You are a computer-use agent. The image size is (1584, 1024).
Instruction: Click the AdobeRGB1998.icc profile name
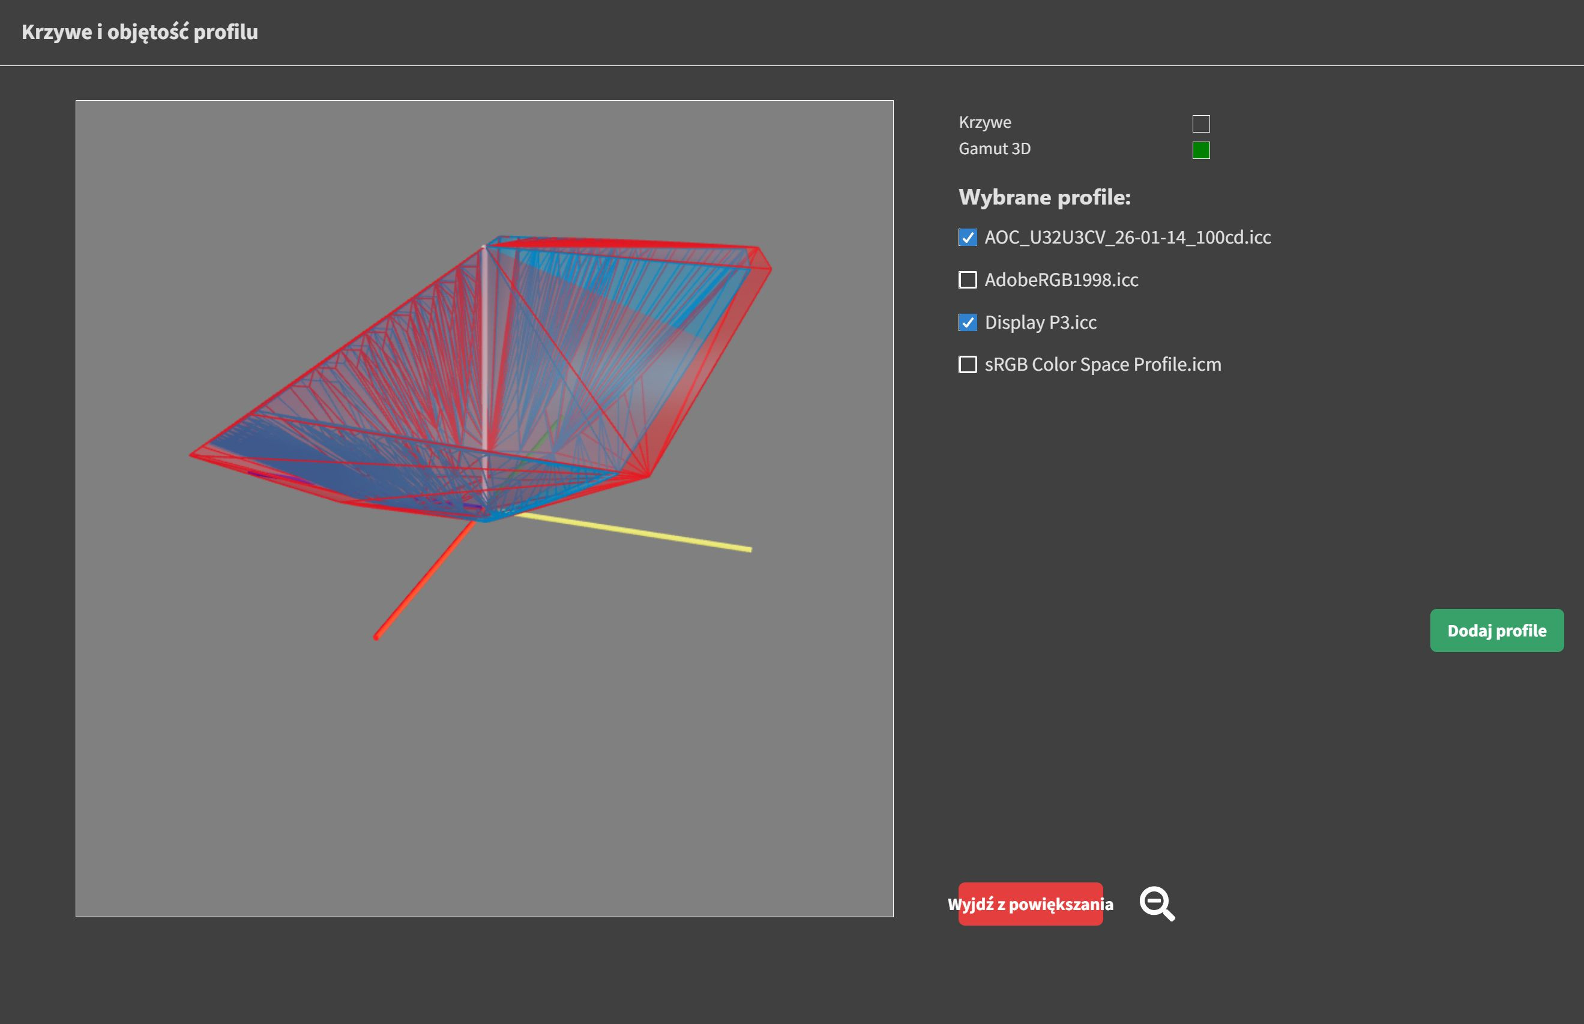pyautogui.click(x=1061, y=280)
